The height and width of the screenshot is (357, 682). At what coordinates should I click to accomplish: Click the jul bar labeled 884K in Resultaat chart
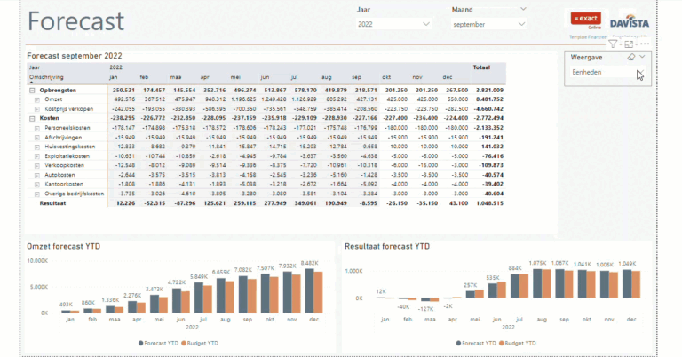[515, 286]
